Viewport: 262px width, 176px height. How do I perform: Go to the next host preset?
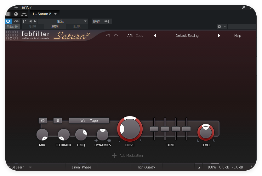pyautogui.click(x=35, y=21)
